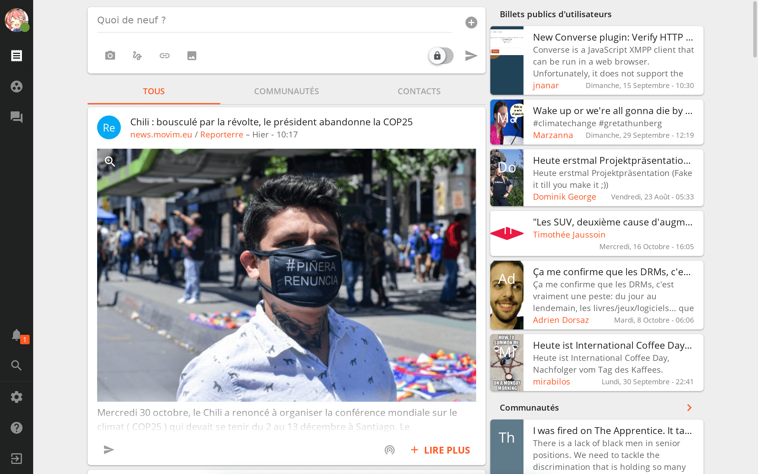Open the news.movim.eu link
Viewport: 758px width, 474px height.
point(161,134)
